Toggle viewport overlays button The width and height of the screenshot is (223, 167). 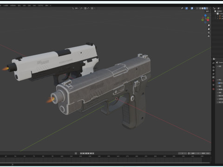pyautogui.click(x=192, y=8)
